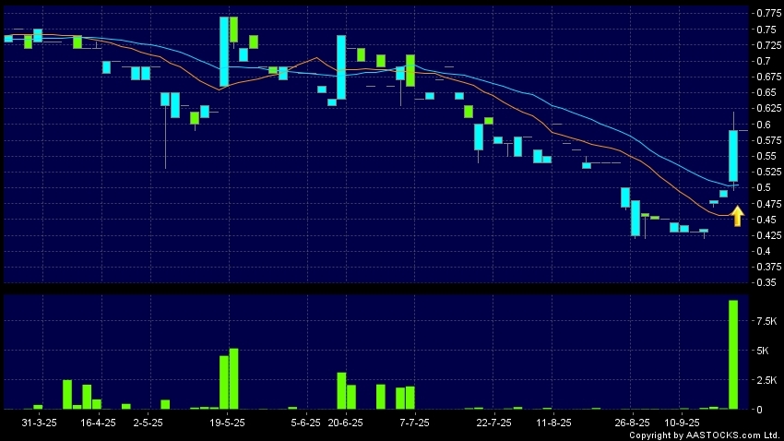Click the 2-5-25 date label
The height and width of the screenshot is (441, 784).
[148, 423]
